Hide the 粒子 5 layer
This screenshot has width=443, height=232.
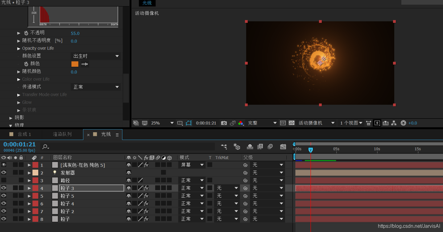pyautogui.click(x=4, y=196)
